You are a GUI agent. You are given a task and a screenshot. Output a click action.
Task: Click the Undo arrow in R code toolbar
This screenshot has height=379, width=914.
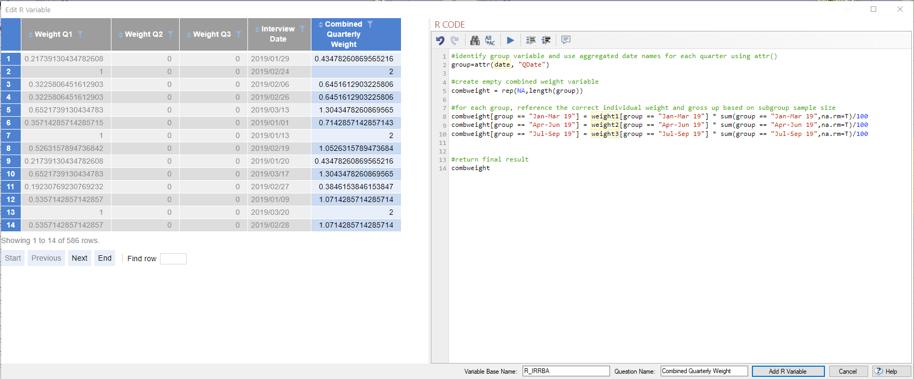pos(440,41)
